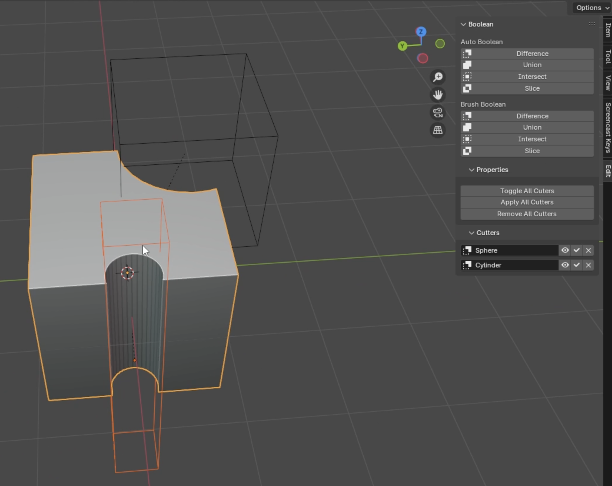Click the pan view hand icon
Viewport: 612px width, 486px height.
pyautogui.click(x=438, y=95)
